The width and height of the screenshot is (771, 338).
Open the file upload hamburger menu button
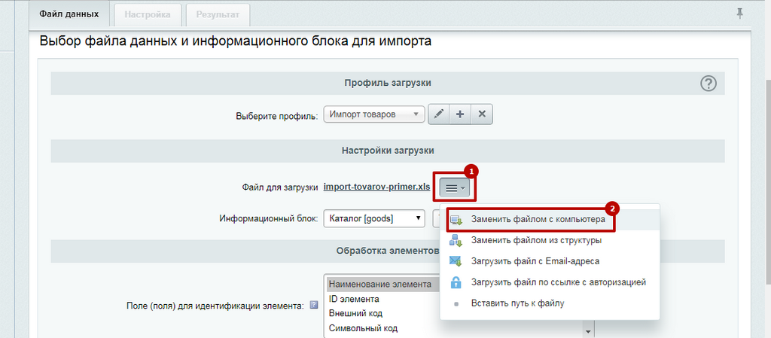click(x=455, y=187)
